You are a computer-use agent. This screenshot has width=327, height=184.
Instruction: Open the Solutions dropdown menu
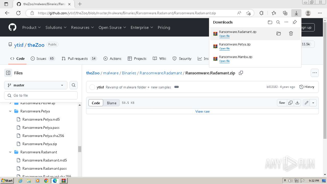pyautogui.click(x=56, y=27)
